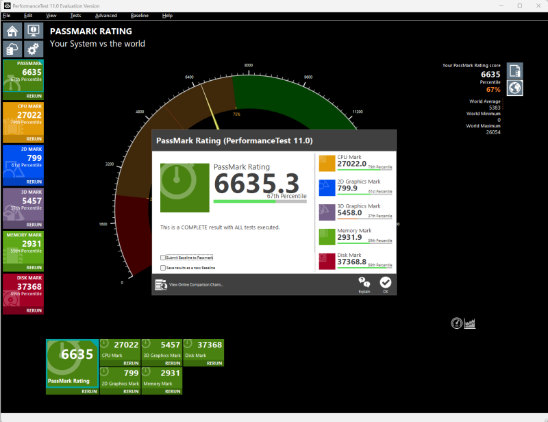Click the bottom PassMark Rating 6635 tile
The image size is (548, 422).
point(73,364)
